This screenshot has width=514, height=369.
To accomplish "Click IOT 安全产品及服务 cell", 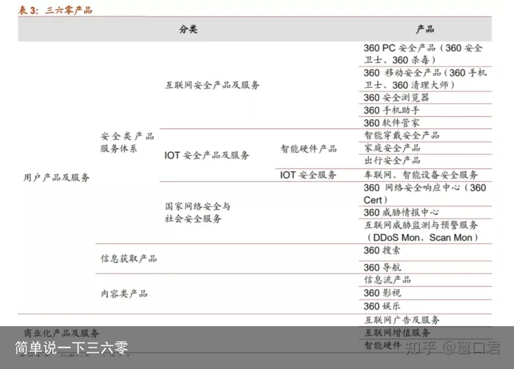I will 207,155.
